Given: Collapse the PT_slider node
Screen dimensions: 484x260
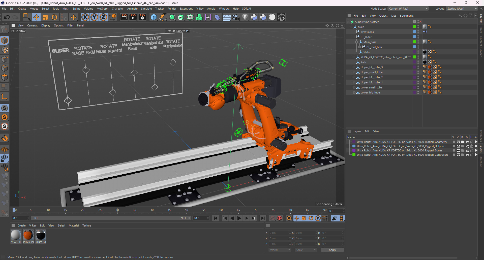Looking at the screenshot, I should click(354, 37).
